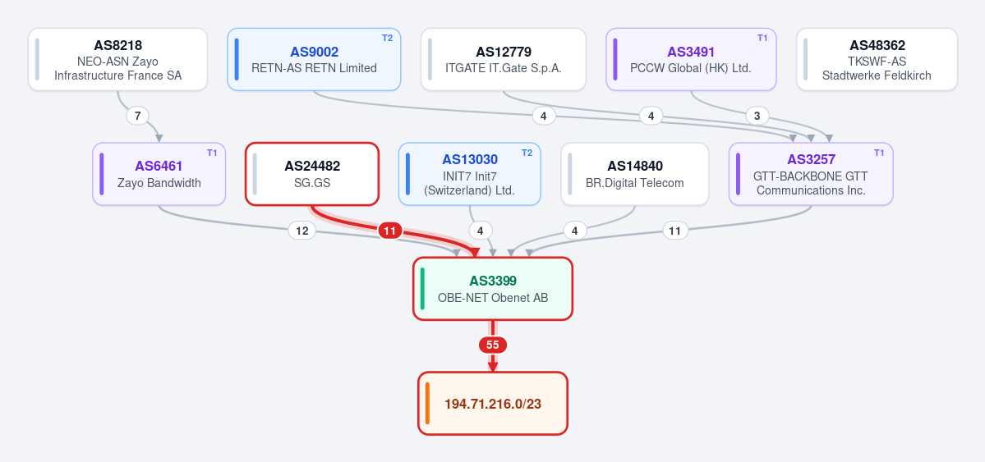Viewport: 985px width, 462px height.
Task: Click the AS6461 Zayo Bandwidth node
Action: [159, 174]
